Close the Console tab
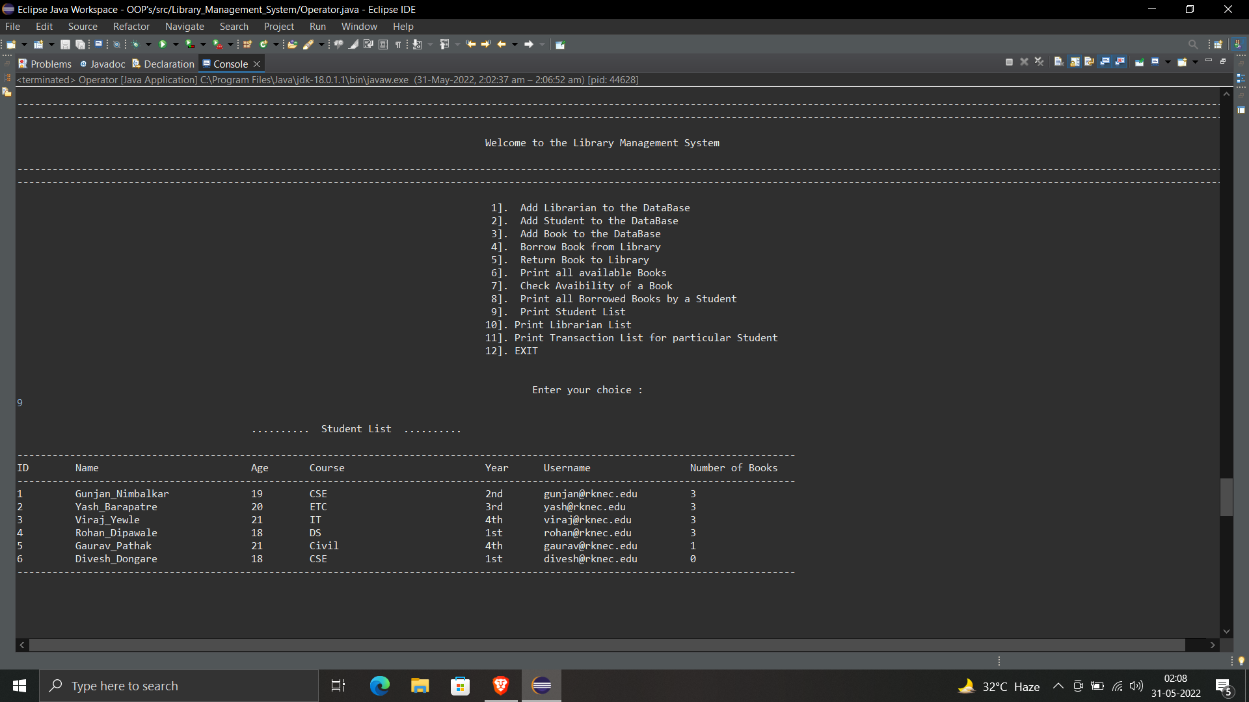This screenshot has width=1249, height=702. 257,64
